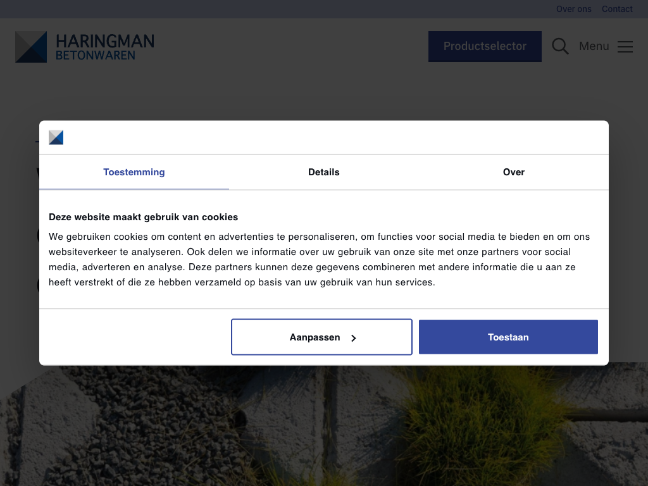This screenshot has width=648, height=486.
Task: Select the Over tab in cookie dialog
Action: click(513, 172)
